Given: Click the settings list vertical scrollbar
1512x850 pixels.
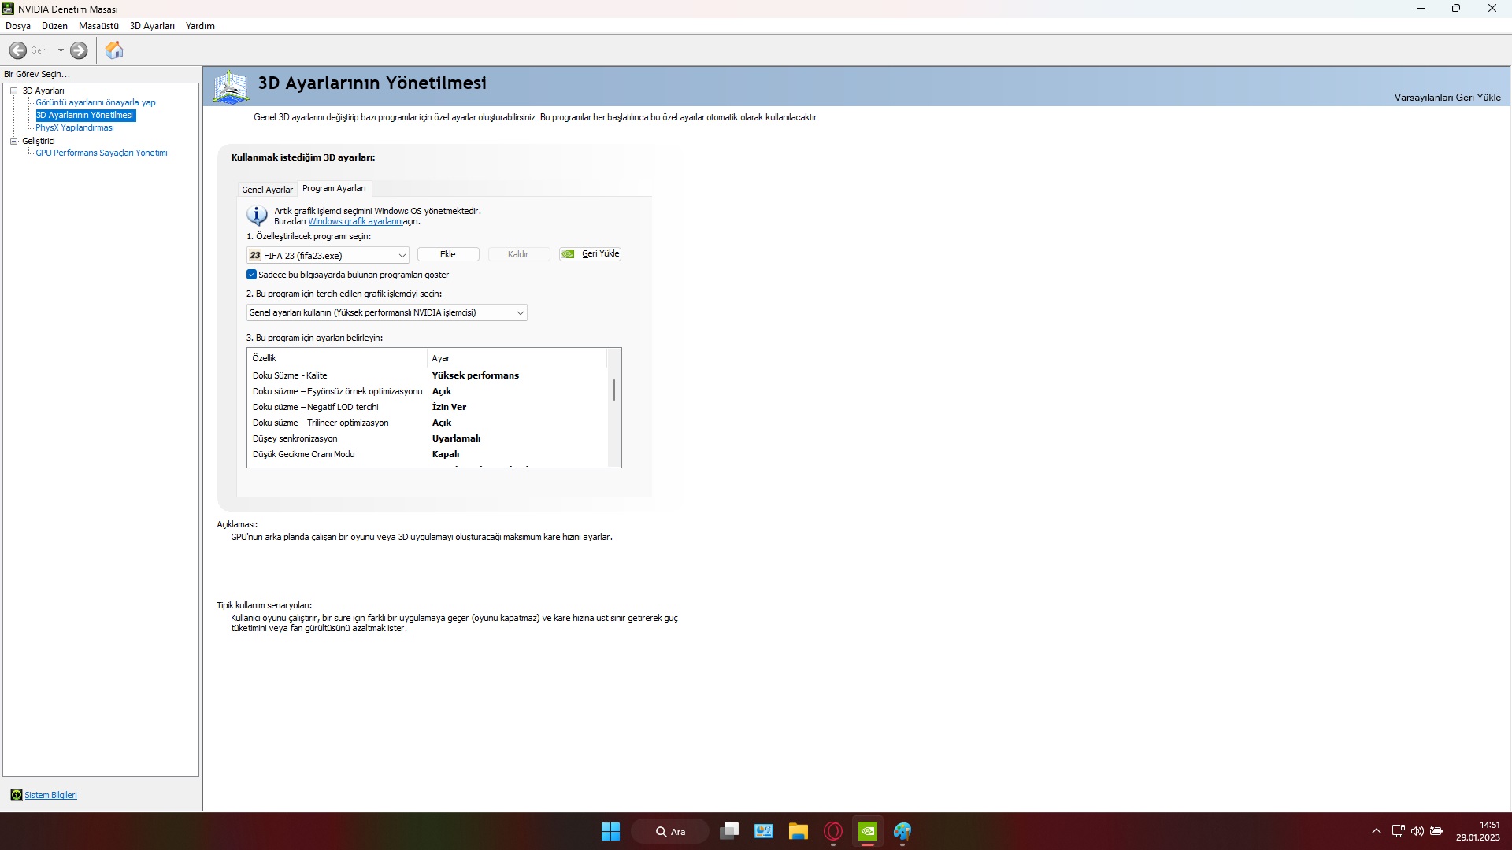Looking at the screenshot, I should click(x=614, y=390).
